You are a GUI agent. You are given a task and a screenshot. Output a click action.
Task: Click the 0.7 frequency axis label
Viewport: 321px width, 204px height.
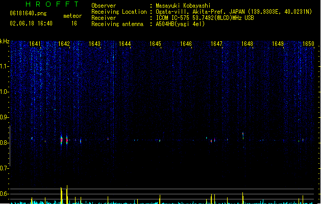(x=4, y=168)
